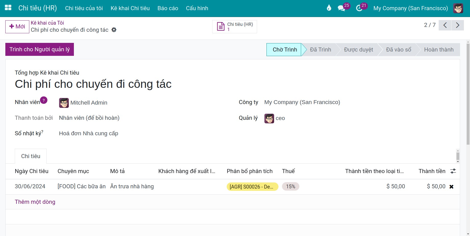The image size is (470, 236).
Task: Click Thêm một dòng link
Action: pos(35,202)
